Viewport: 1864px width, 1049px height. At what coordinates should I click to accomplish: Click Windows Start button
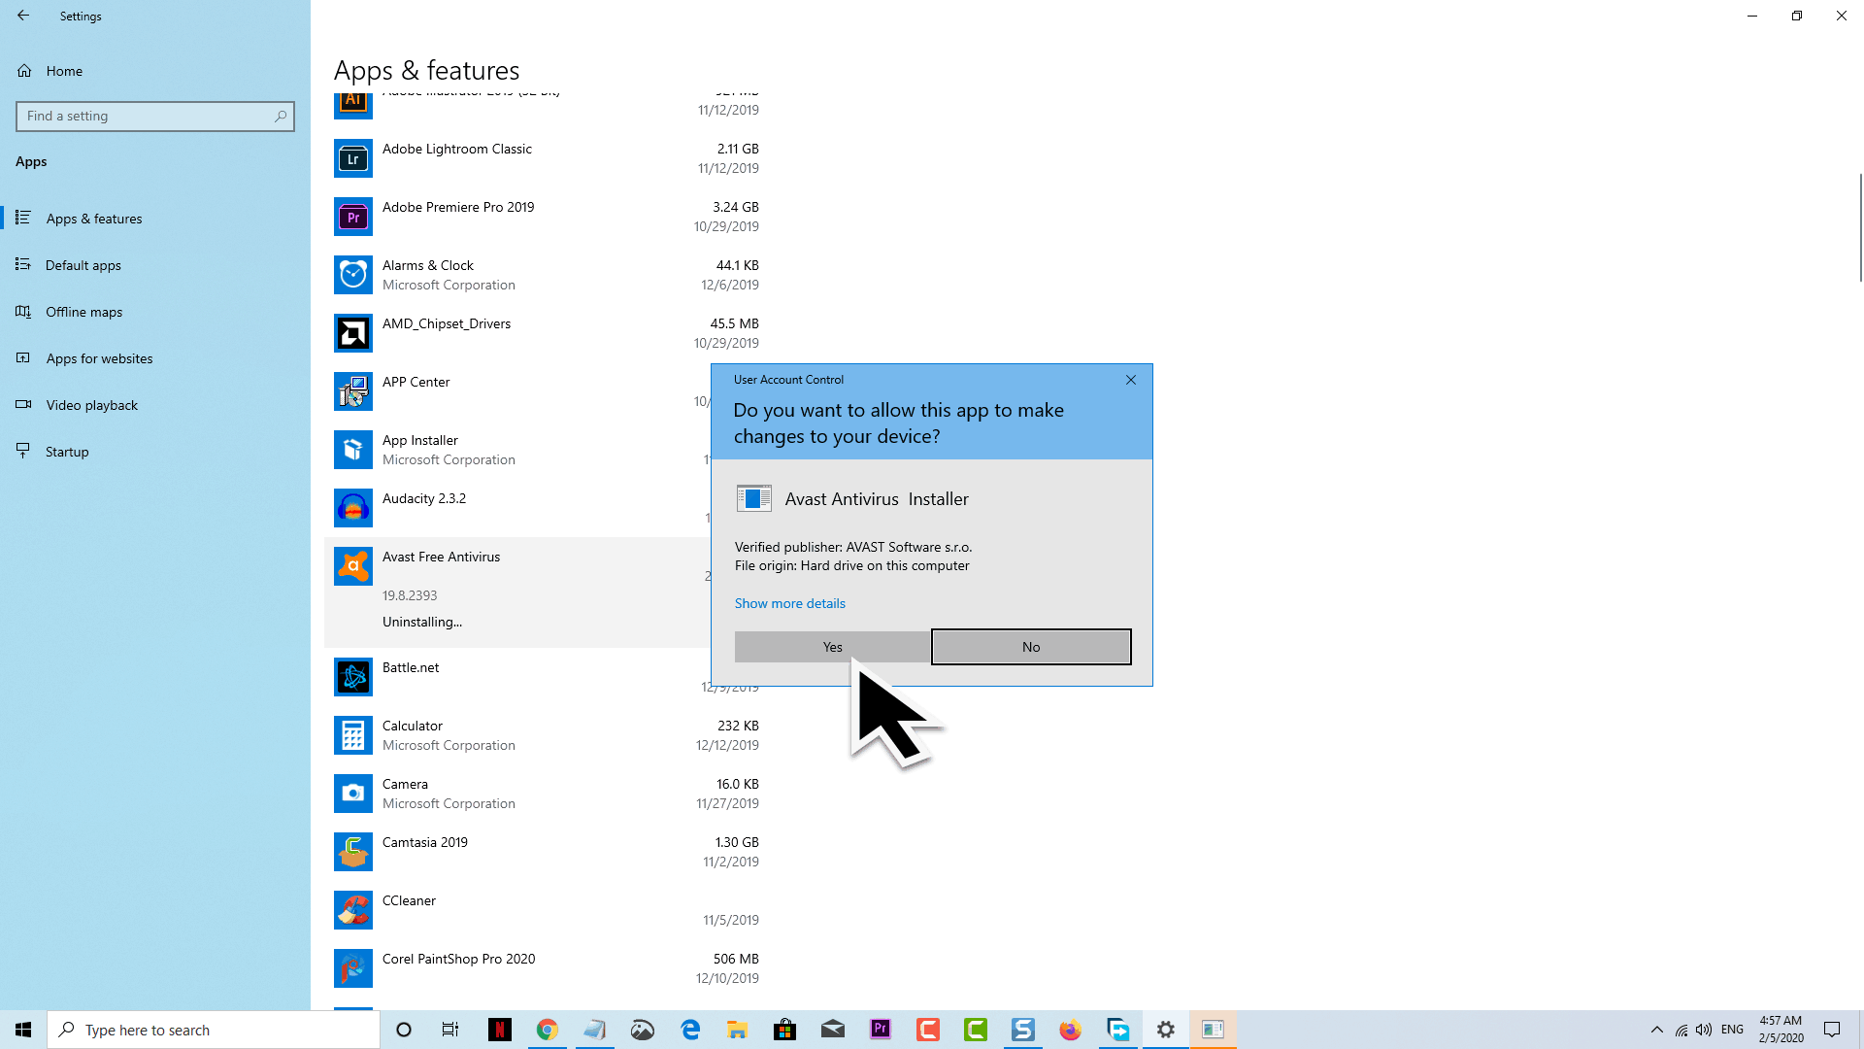23,1030
